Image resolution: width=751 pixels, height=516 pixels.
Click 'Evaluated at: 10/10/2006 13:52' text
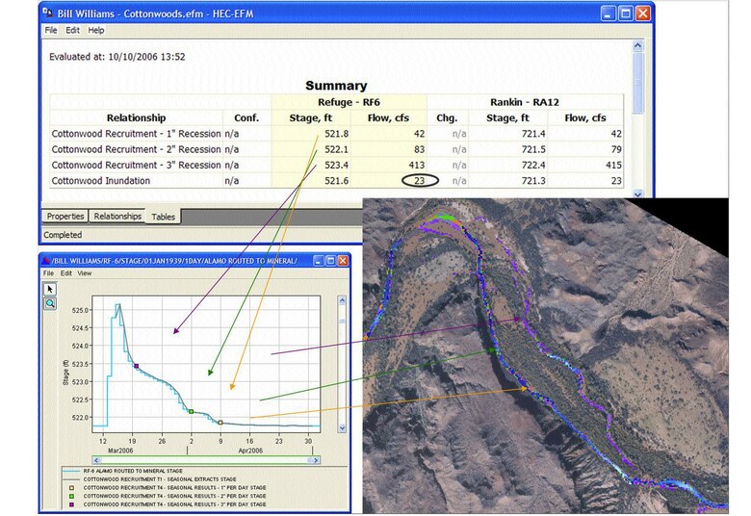[x=117, y=57]
